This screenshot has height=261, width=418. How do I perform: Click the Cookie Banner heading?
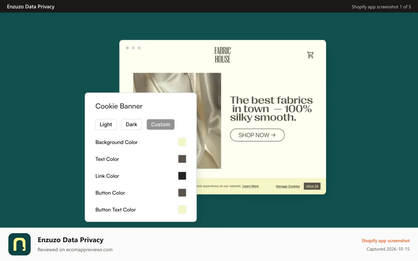[x=119, y=106]
